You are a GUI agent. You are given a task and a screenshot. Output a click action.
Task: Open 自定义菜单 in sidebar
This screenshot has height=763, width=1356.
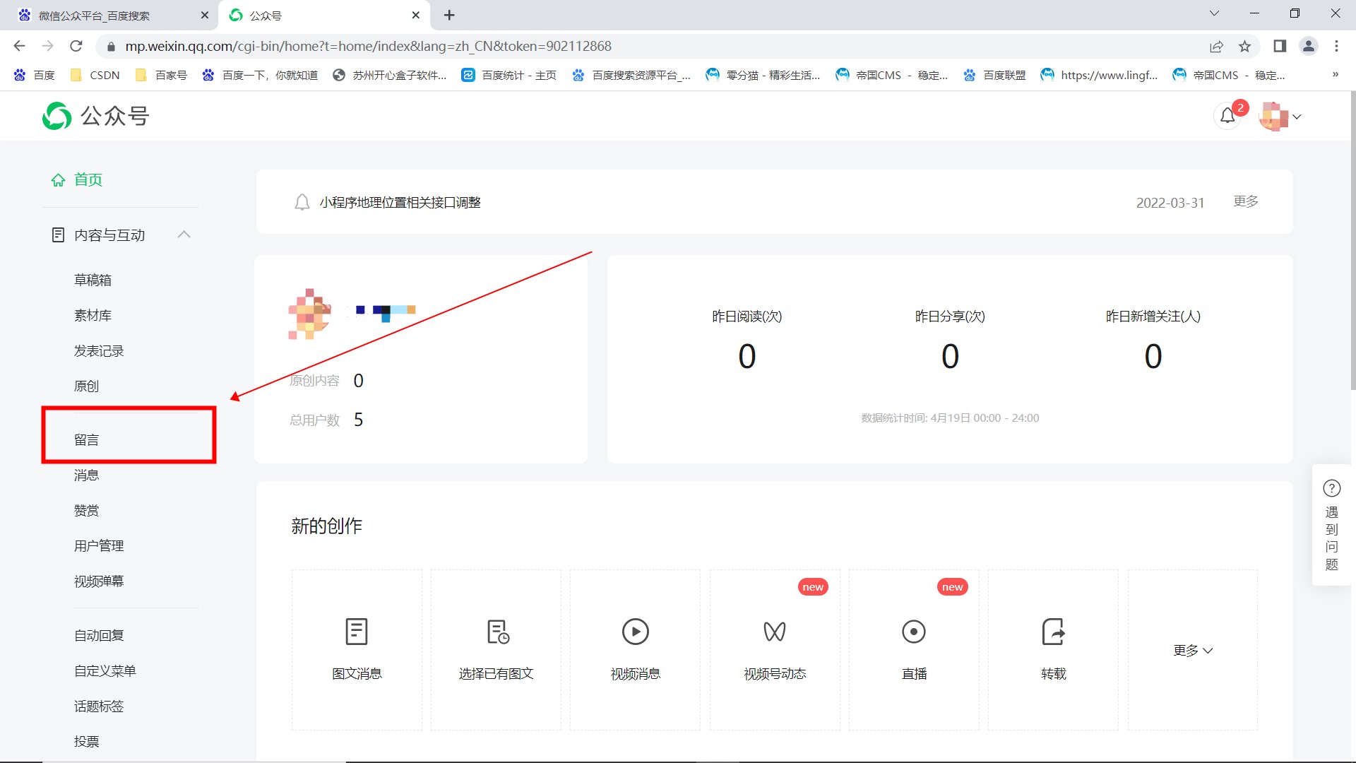click(x=105, y=670)
